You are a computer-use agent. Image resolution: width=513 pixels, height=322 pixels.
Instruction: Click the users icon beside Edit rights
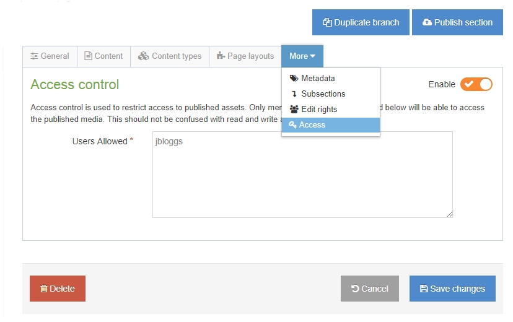[x=294, y=110]
